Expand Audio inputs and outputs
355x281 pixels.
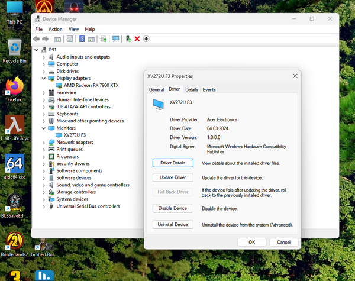(44, 57)
